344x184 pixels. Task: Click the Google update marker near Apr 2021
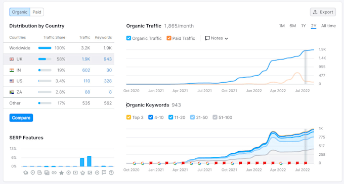[x=175, y=163]
